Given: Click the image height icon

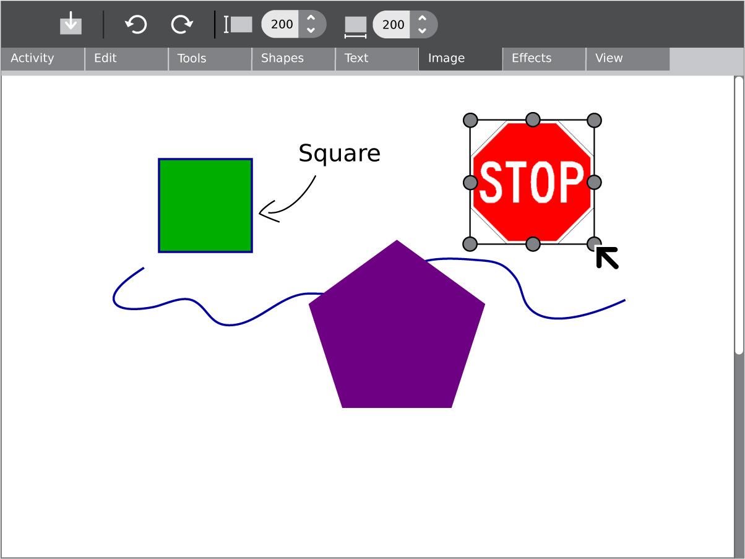Looking at the screenshot, I should [238, 24].
